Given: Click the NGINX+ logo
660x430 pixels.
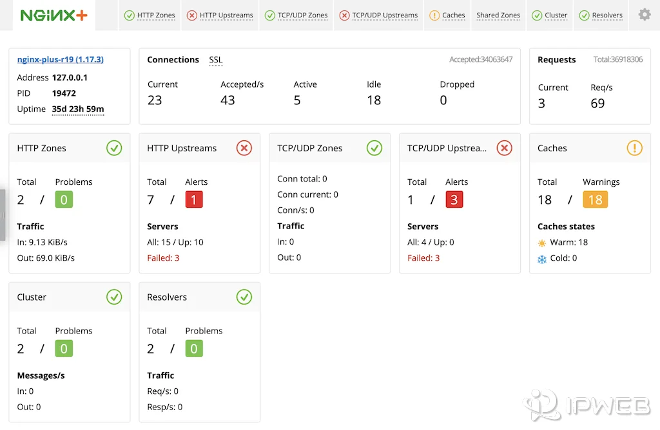Looking at the screenshot, I should point(54,15).
